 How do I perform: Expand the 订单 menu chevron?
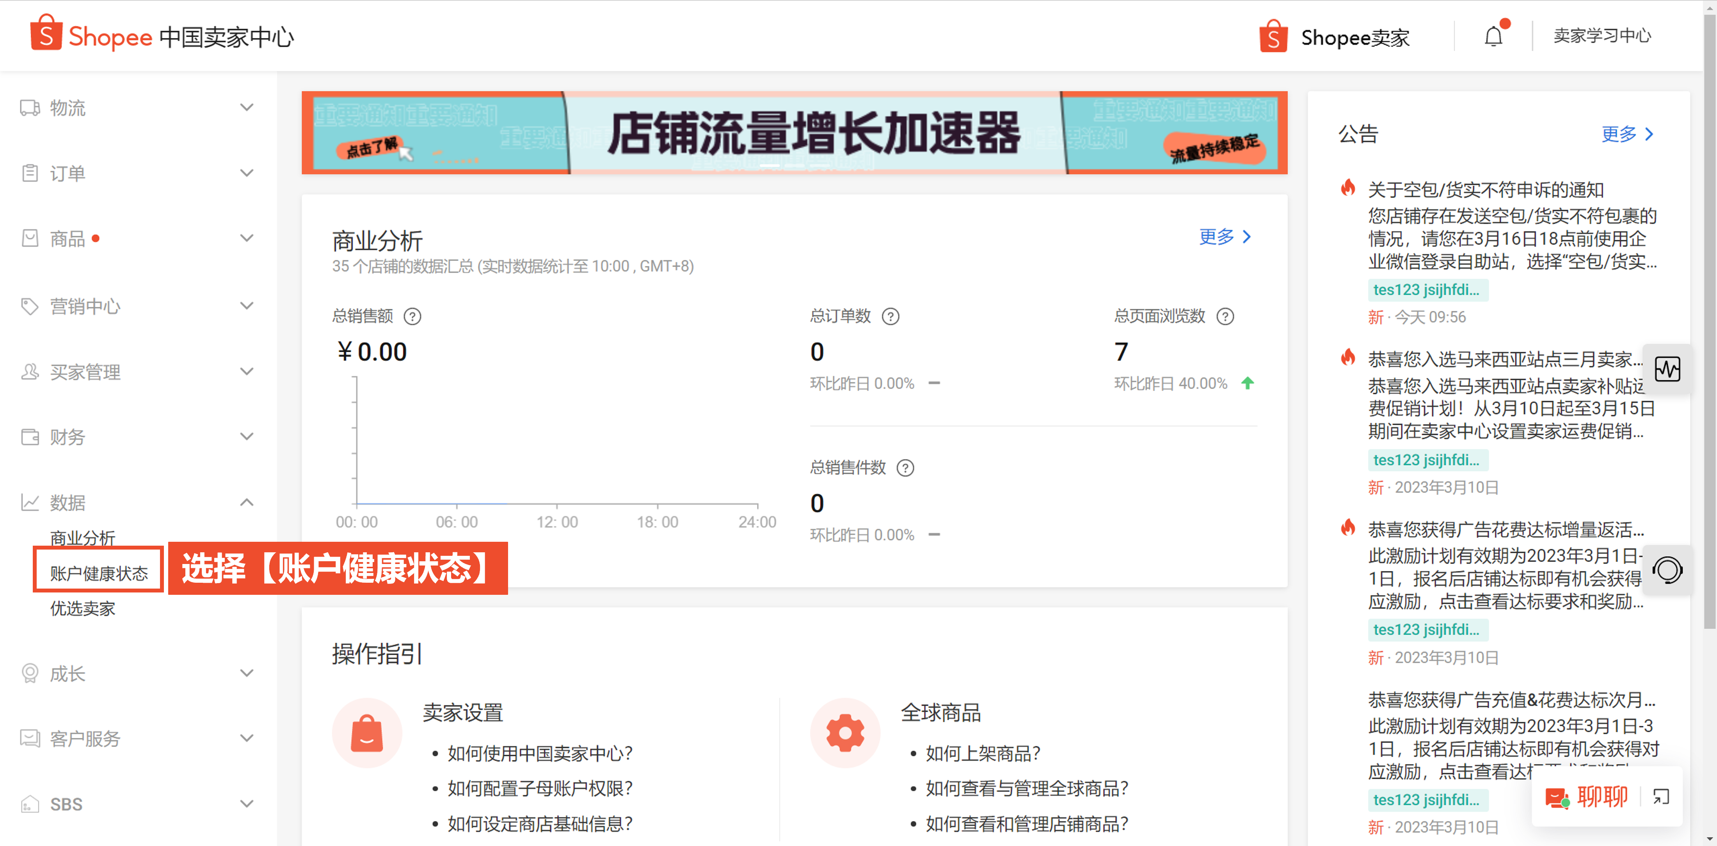(247, 173)
